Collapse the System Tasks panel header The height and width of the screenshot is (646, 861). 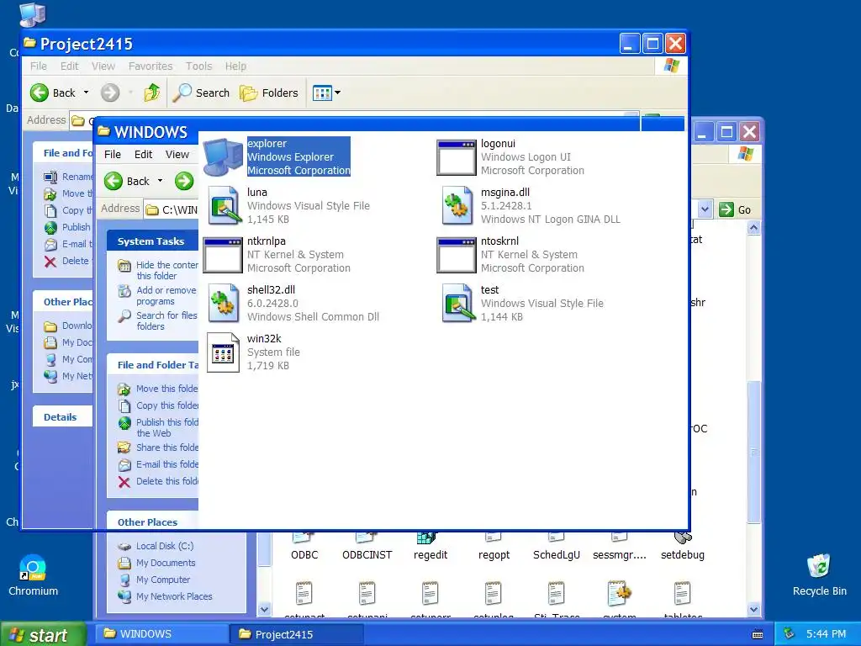pyautogui.click(x=153, y=241)
